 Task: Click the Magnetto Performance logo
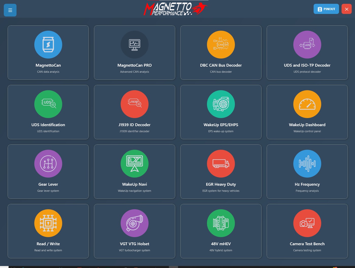pos(175,9)
